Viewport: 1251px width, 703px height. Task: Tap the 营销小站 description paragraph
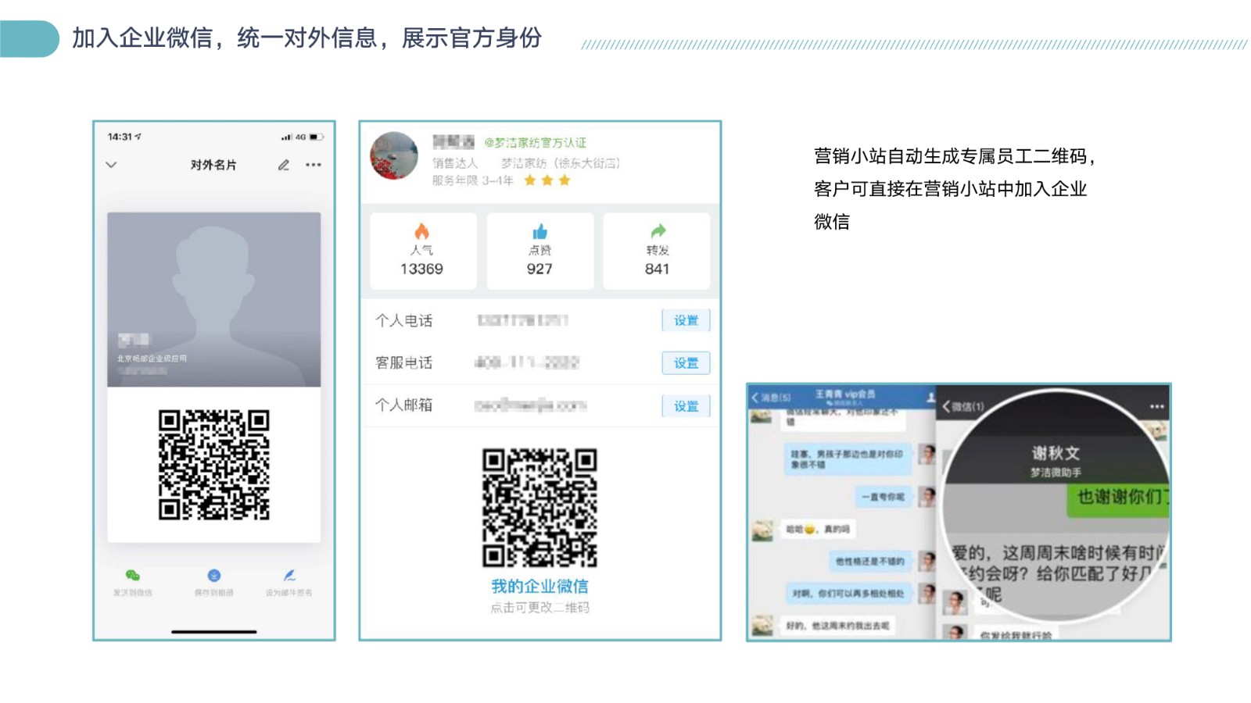pos(954,189)
